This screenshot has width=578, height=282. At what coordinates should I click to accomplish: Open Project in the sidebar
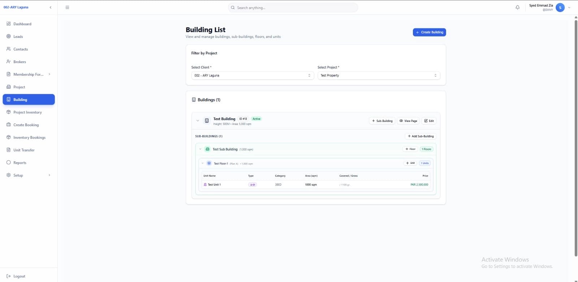coord(29,87)
